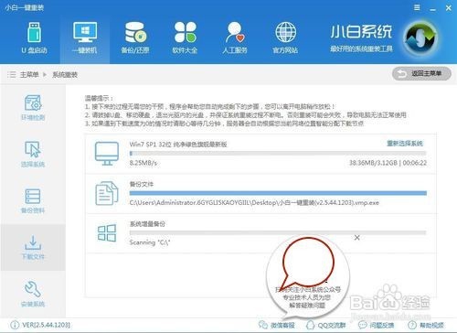
Task: Click the 温馨提示 heading
Action: point(99,98)
